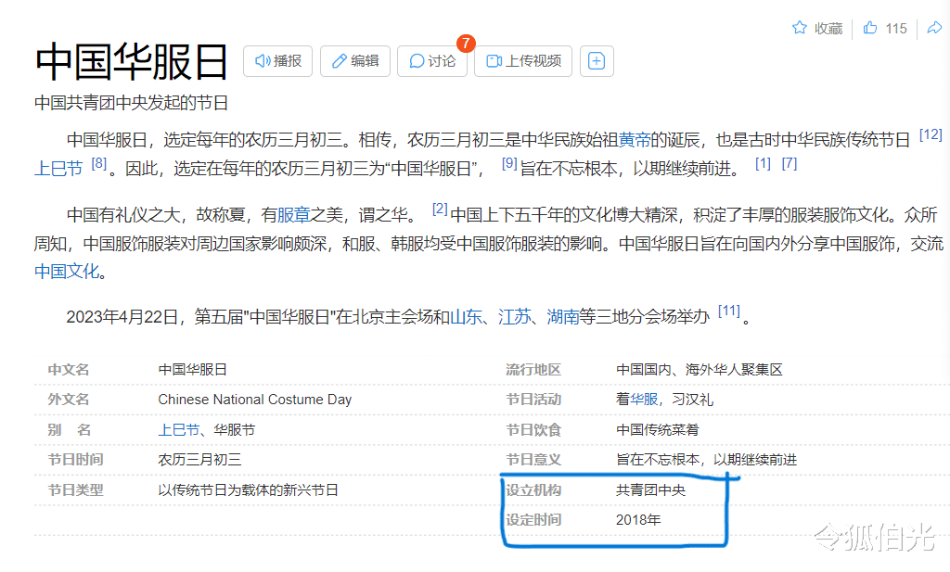
Task: Click the 节日意义 field label
Action: (533, 460)
